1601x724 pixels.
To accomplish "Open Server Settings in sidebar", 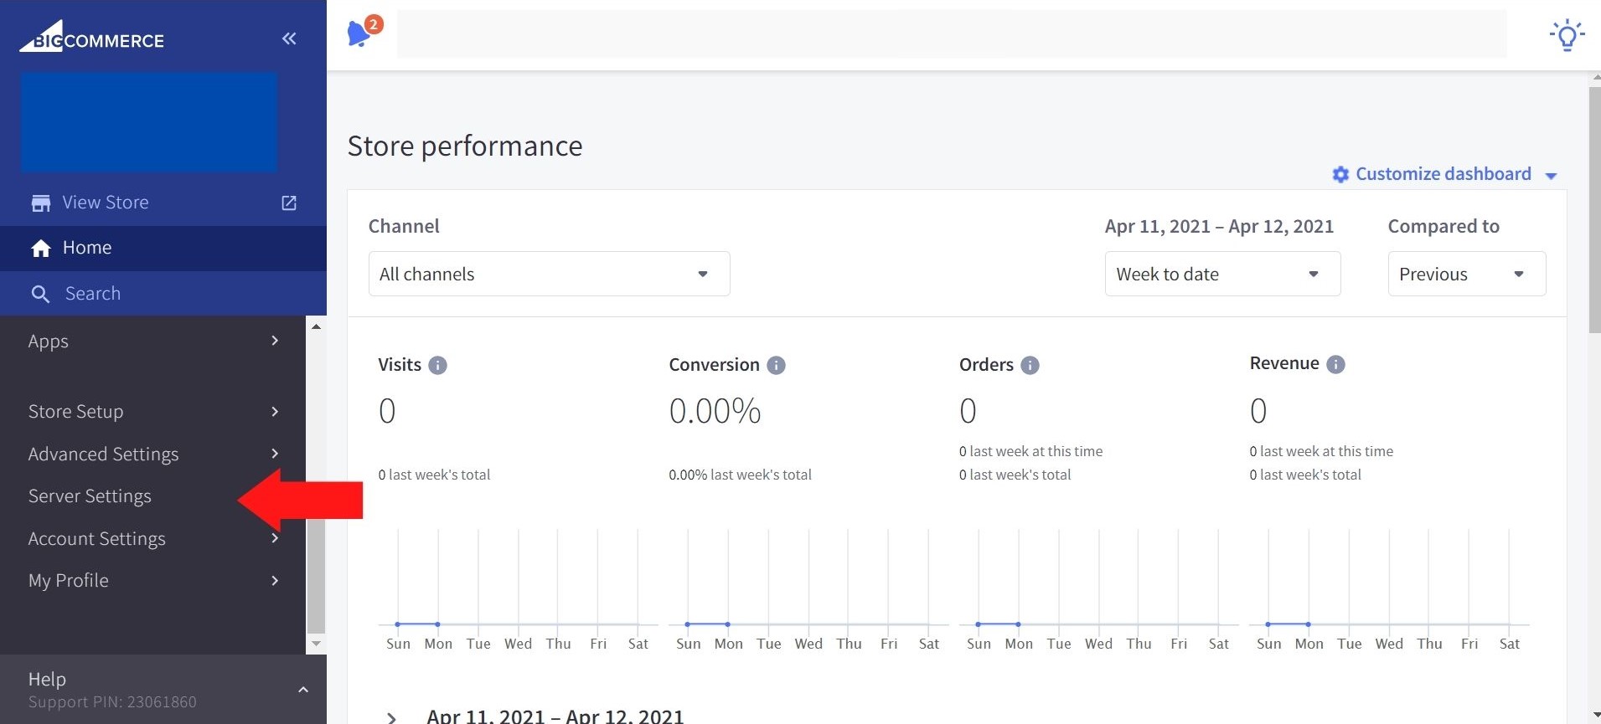I will point(90,496).
